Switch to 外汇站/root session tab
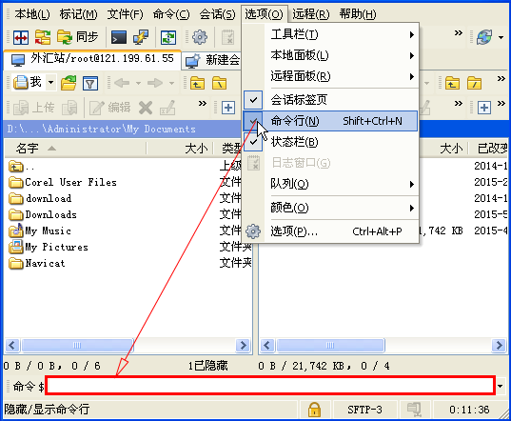Image resolution: width=511 pixels, height=421 pixels. 92,60
